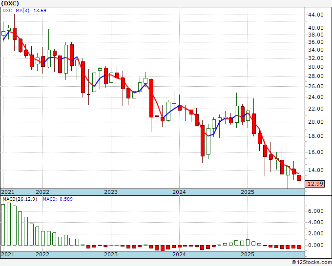Click the 36.00 price axis label
This screenshot has height=266, width=332.
tap(316, 42)
